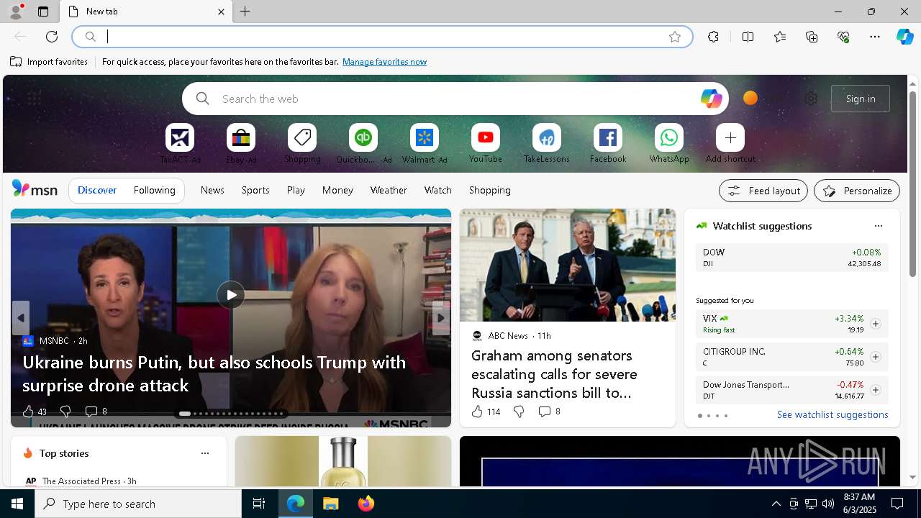921x518 pixels.
Task: Refresh the current page
Action: coord(52,37)
